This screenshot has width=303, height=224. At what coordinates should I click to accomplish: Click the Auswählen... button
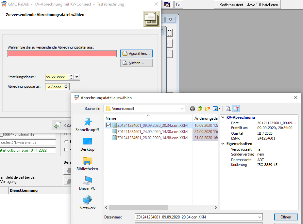point(136,53)
